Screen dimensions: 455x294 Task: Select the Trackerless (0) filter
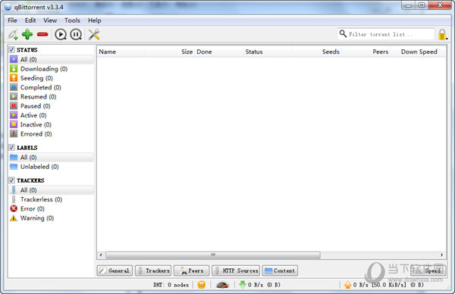52,199
